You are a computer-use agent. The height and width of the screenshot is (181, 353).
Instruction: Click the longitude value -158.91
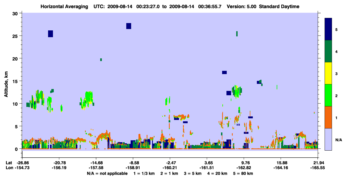[x=133, y=168]
